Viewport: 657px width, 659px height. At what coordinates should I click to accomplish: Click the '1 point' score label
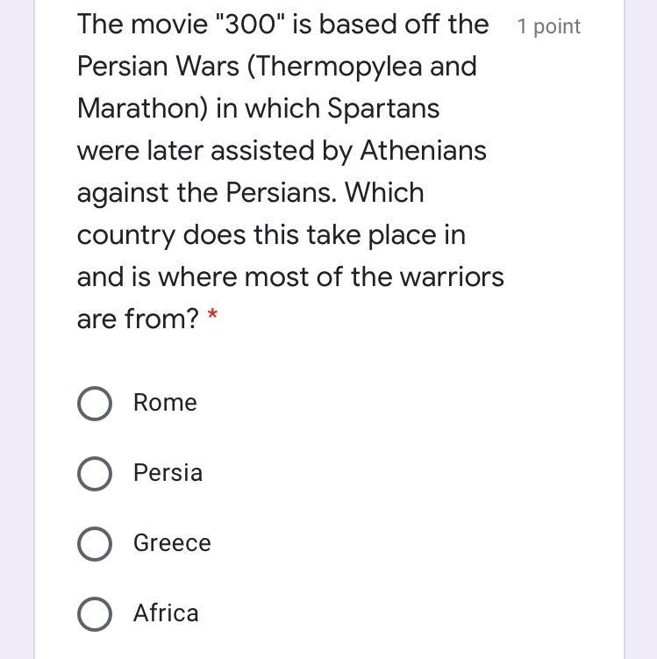(548, 26)
